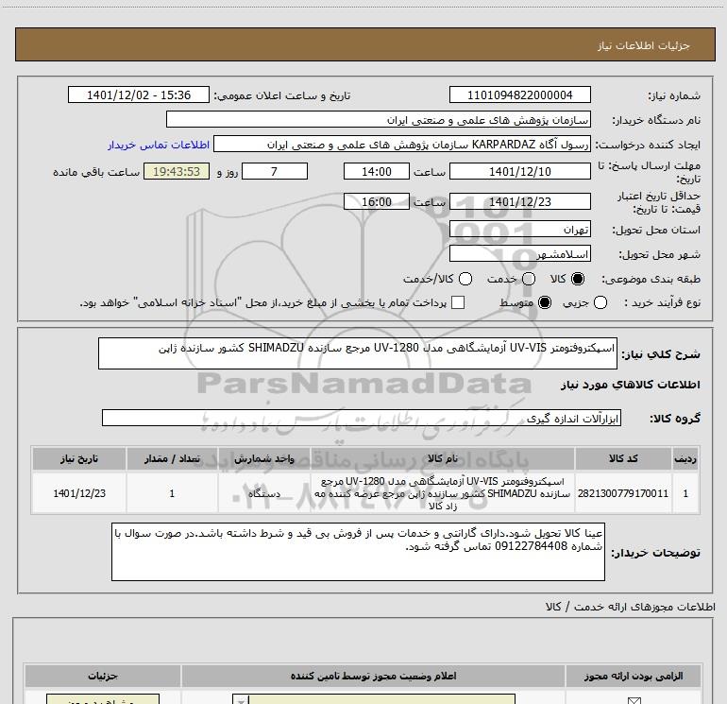This screenshot has width=727, height=704.
Task: Click the اطلاعات مجوزهای ارائه خدمت / کالا heading
Action: pos(630,607)
